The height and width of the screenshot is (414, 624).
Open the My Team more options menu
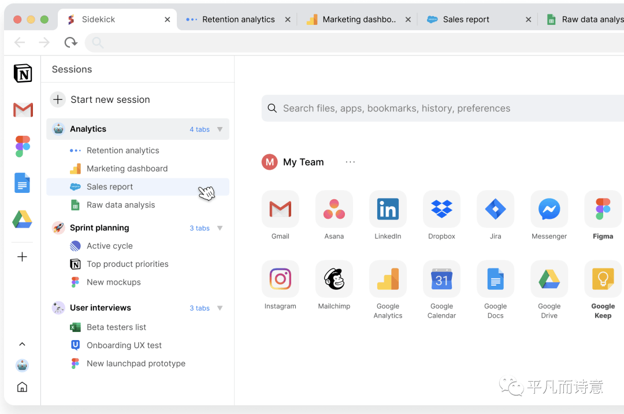coord(350,162)
